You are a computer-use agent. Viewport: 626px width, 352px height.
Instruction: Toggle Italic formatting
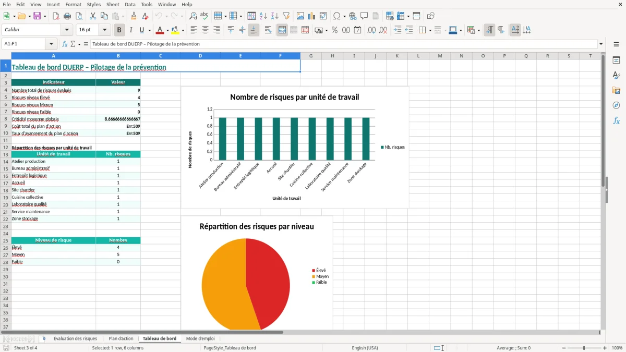tap(130, 30)
